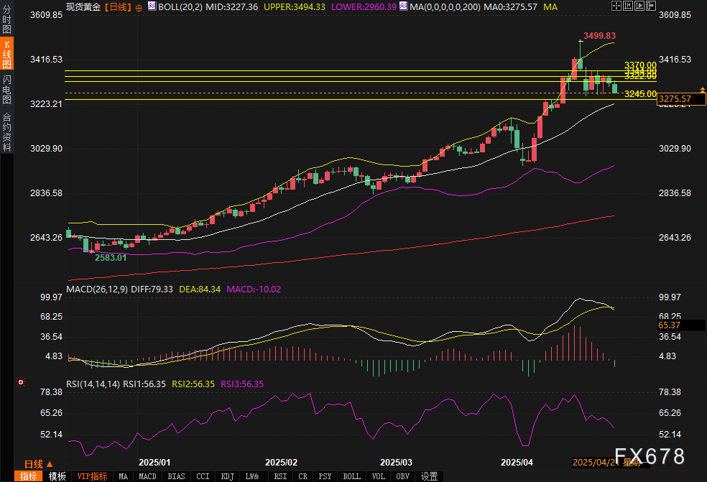
Task: Open the 合约资料 sidebar tab
Action: tap(6, 132)
